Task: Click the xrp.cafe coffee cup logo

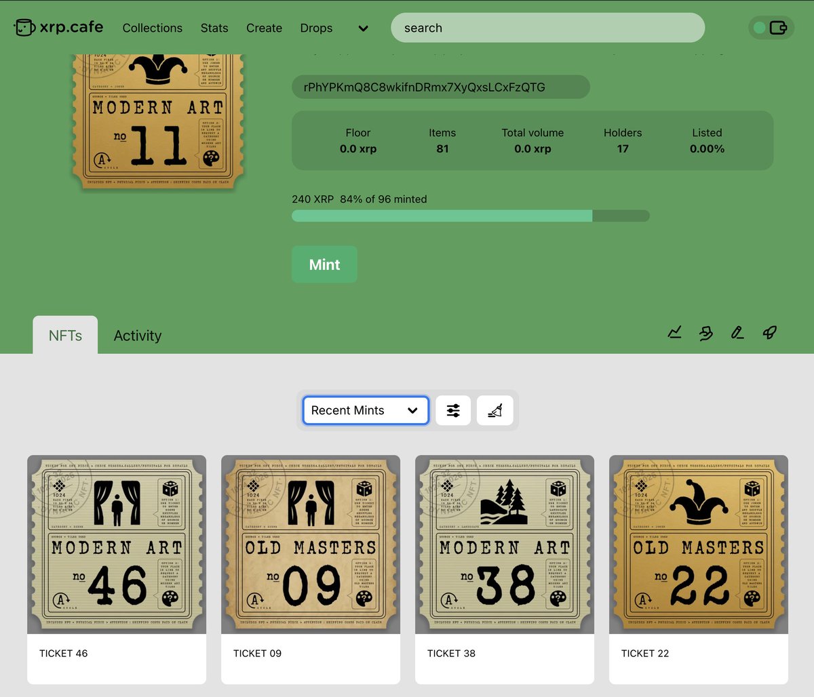Action: click(24, 28)
